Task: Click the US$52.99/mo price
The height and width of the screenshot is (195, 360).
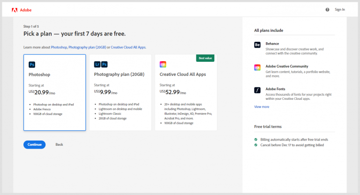Action: [173, 92]
